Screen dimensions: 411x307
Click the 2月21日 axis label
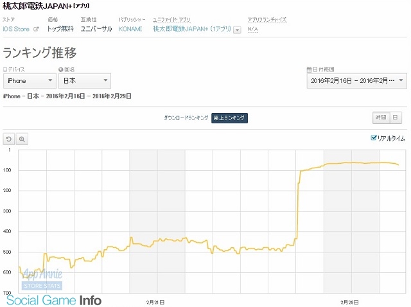point(155,303)
